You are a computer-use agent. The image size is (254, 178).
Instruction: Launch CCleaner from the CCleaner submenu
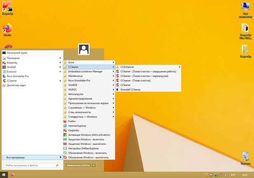(x=148, y=85)
